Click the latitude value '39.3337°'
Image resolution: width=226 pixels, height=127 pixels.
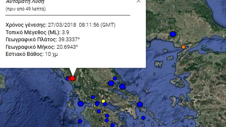[69, 40]
